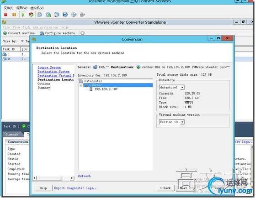Collapse the Cluster tree node
This screenshot has height=198, width=255.
[81, 85]
